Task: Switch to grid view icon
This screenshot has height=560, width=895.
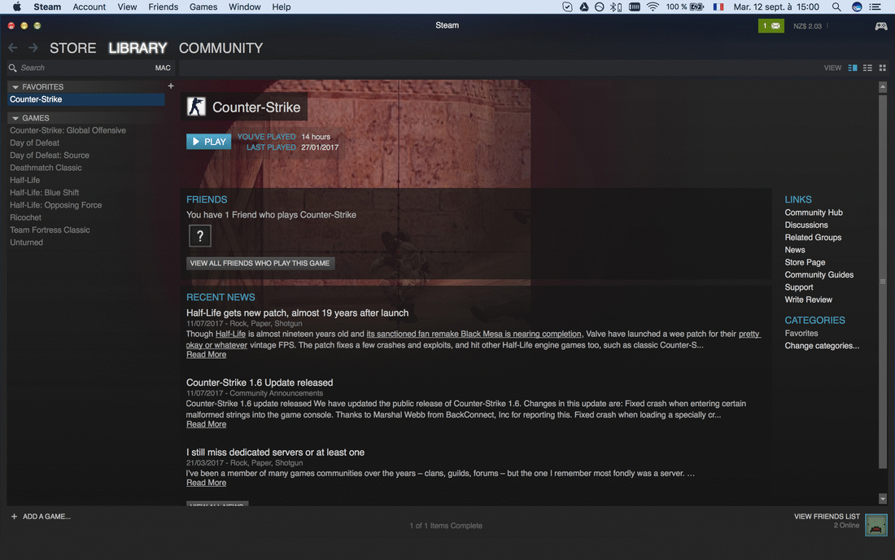Action: click(883, 68)
